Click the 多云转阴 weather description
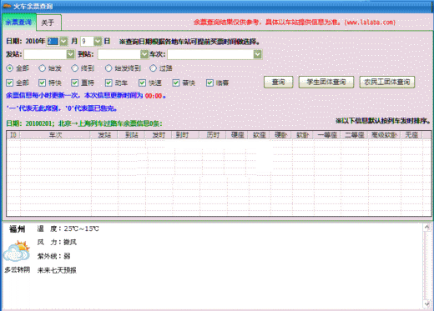The image size is (434, 311). [17, 269]
